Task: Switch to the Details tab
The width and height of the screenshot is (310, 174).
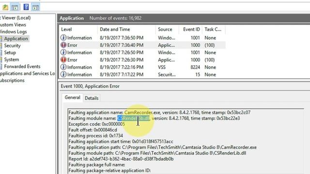Action: tap(92, 98)
